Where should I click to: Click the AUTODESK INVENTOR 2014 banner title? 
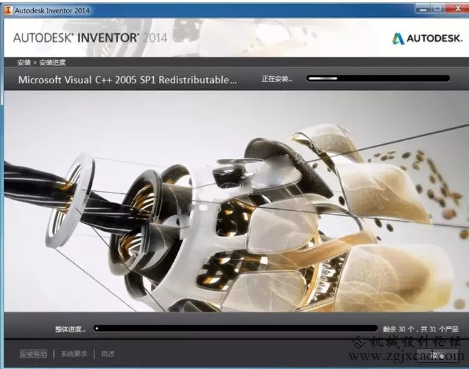pos(90,38)
